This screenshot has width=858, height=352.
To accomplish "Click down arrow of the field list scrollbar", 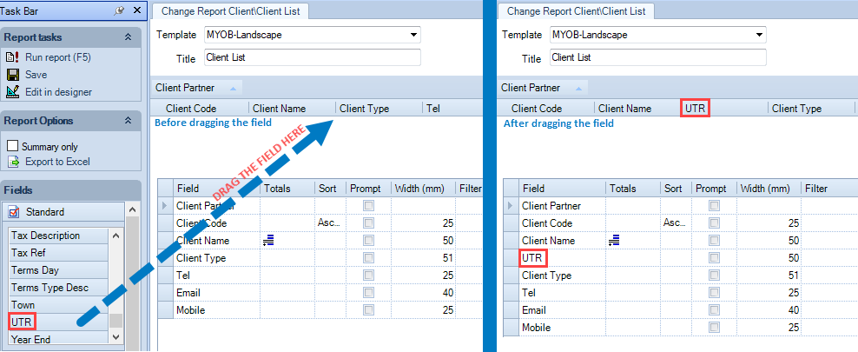I will point(115,336).
